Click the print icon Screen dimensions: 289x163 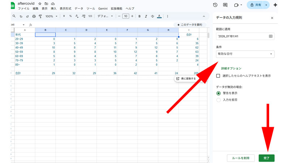(x=34, y=16)
